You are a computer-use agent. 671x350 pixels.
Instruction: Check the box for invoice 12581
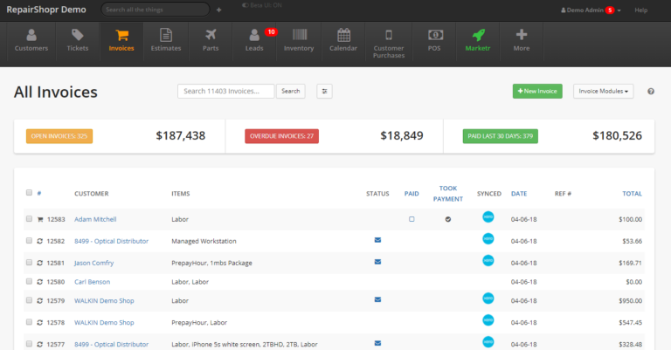(x=29, y=263)
